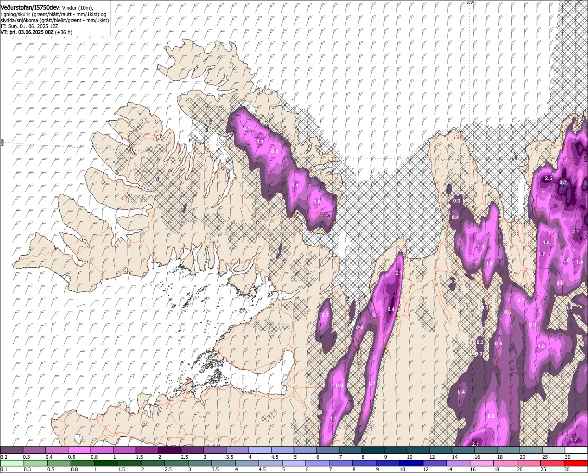Select the dark teal swatch at 8 in the upper legend
Screen dimensions: 588x473
(373, 450)
